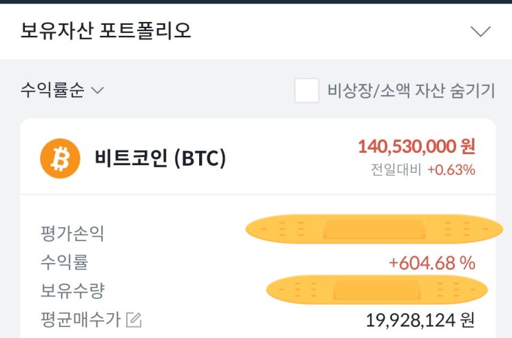The width and height of the screenshot is (512, 338).
Task: Click the edit pencil icon beside 평균매수가
Action: 134,319
